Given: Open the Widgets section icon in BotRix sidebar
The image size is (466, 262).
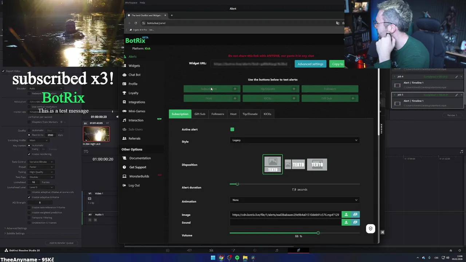Looking at the screenshot, I should tap(125, 65).
